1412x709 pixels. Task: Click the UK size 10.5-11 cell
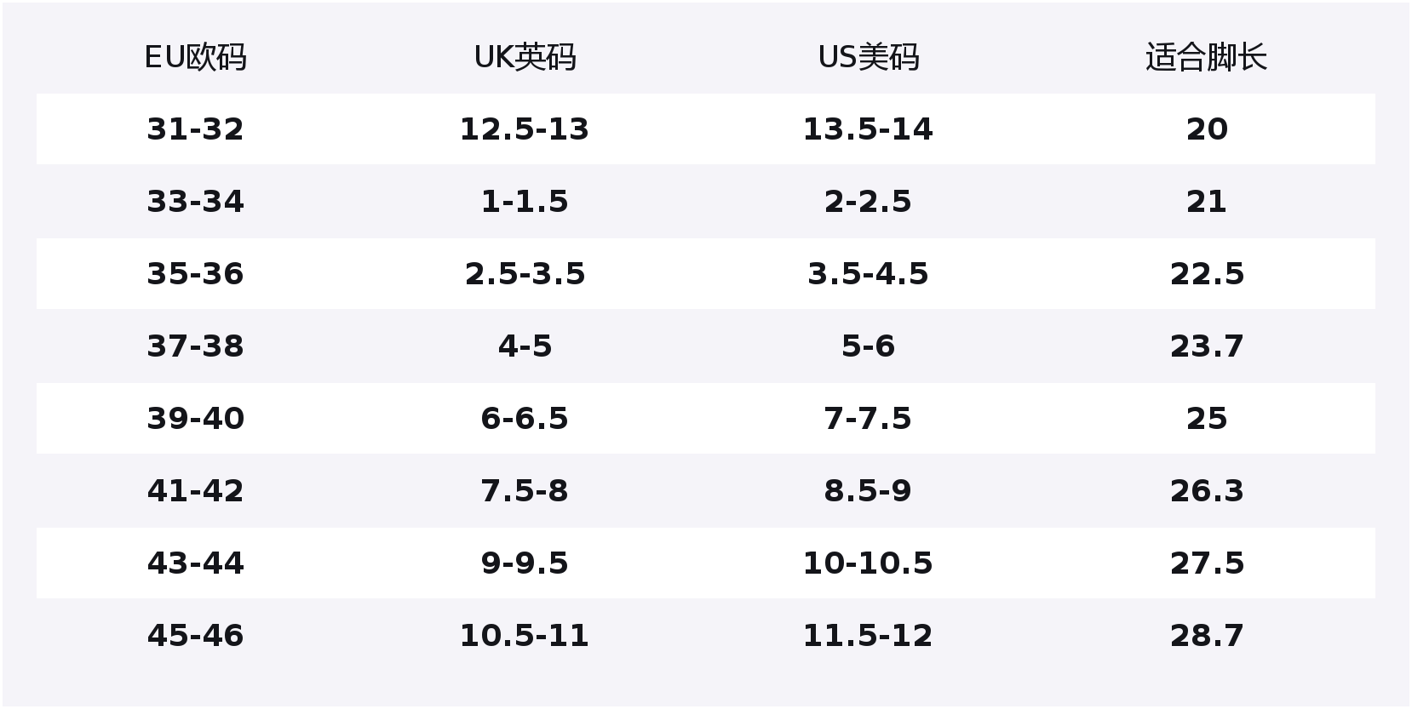point(525,636)
